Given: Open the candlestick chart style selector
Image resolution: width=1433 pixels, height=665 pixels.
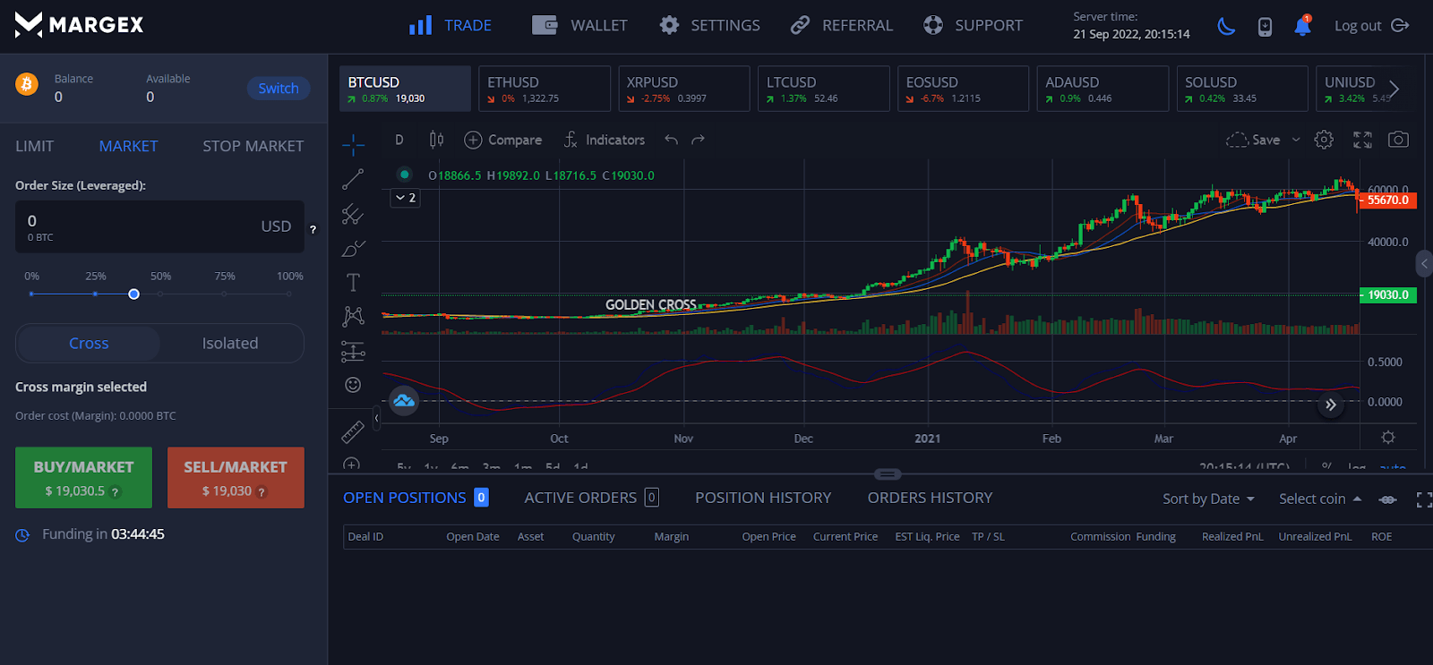Looking at the screenshot, I should pos(436,140).
